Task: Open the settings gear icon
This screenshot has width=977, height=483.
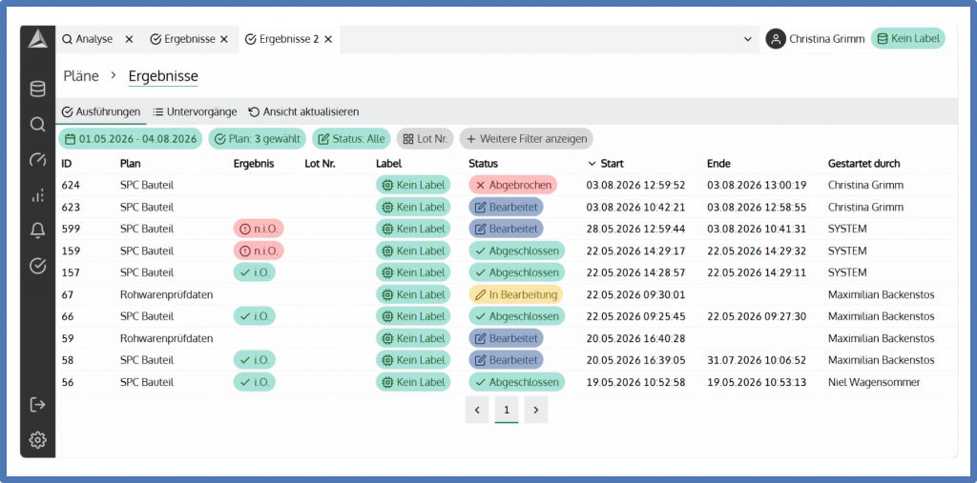Action: click(37, 440)
